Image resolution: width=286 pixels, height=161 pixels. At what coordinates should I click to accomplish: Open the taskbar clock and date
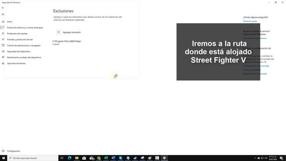pyautogui.click(x=273, y=158)
